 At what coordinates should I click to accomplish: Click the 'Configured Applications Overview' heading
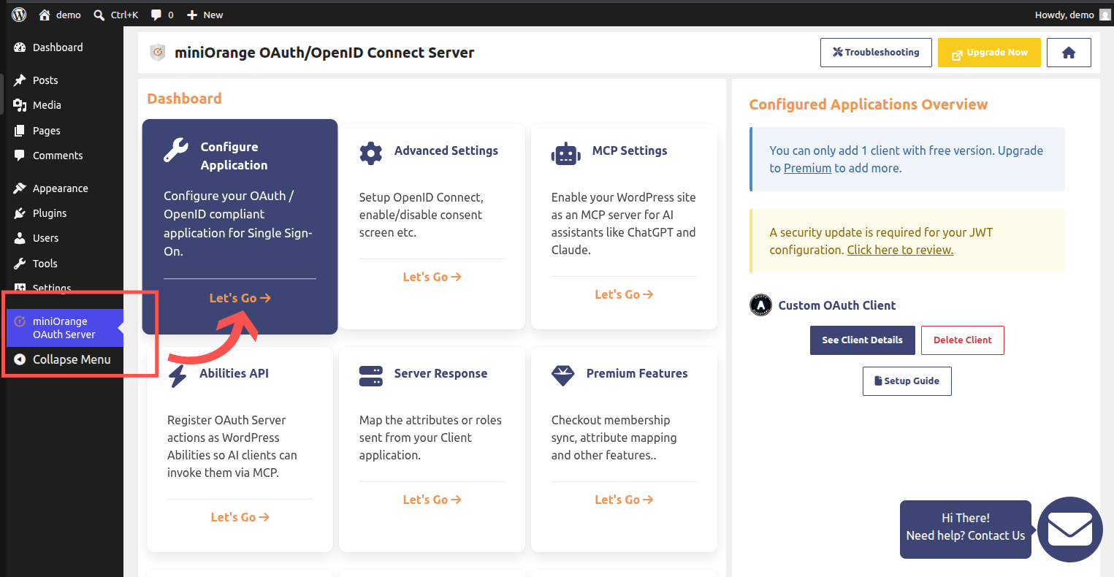pyautogui.click(x=869, y=104)
